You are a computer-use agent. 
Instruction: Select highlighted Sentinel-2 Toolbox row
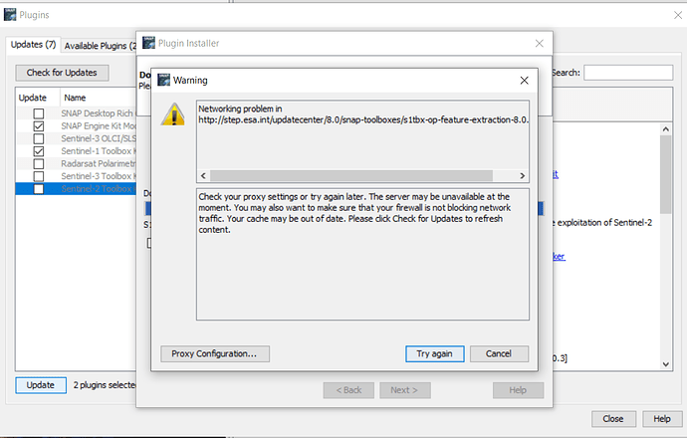pyautogui.click(x=76, y=189)
